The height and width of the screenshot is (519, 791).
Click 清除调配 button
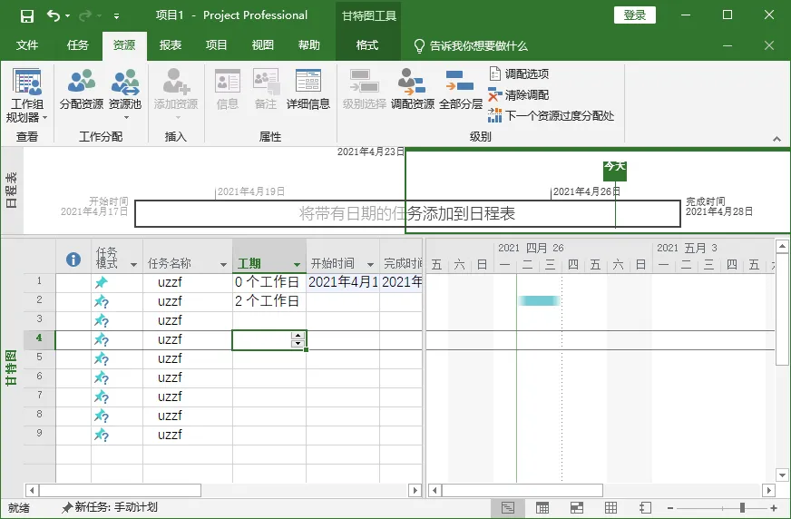519,95
